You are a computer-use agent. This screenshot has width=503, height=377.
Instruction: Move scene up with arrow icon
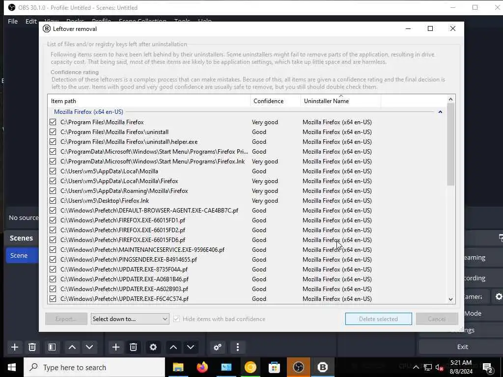coord(72,347)
